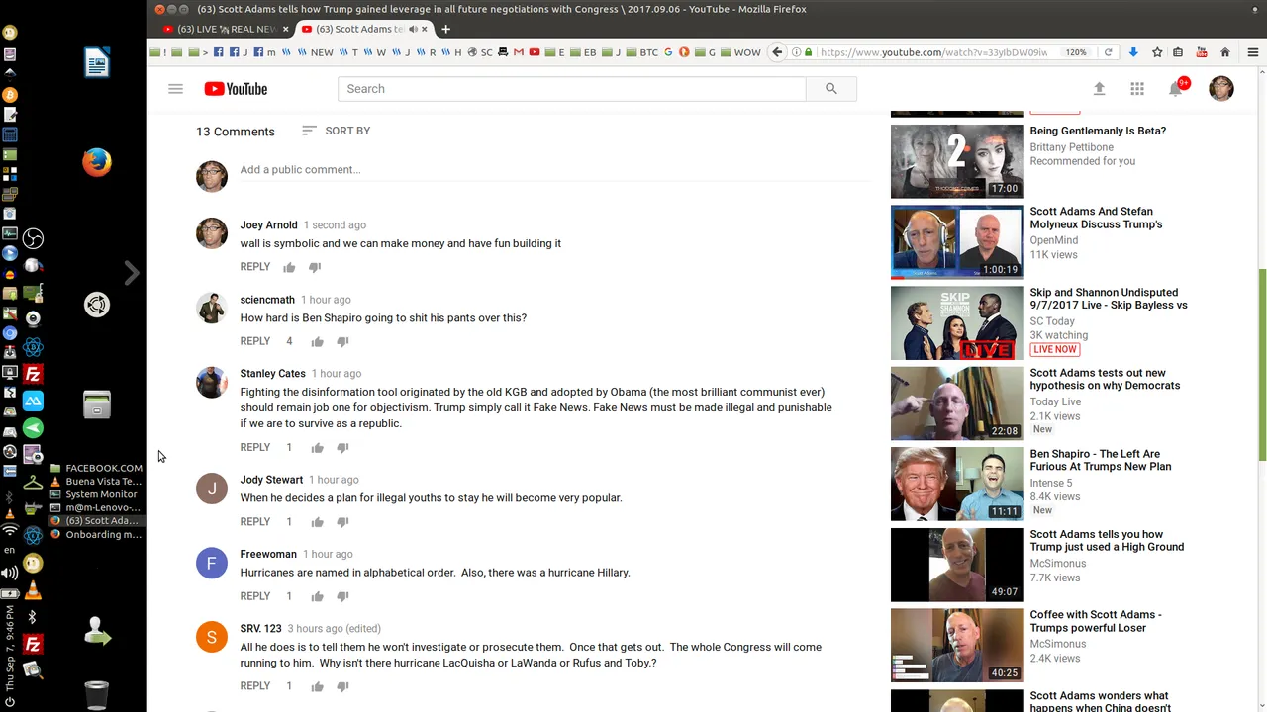Open Firefox downloads arrow icon
This screenshot has height=712, width=1267.
tap(1133, 52)
